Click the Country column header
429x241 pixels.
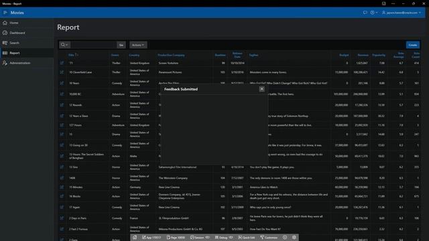[134, 55]
